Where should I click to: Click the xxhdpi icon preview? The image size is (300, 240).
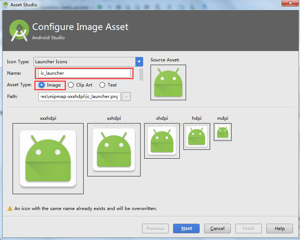pyautogui.click(x=114, y=150)
